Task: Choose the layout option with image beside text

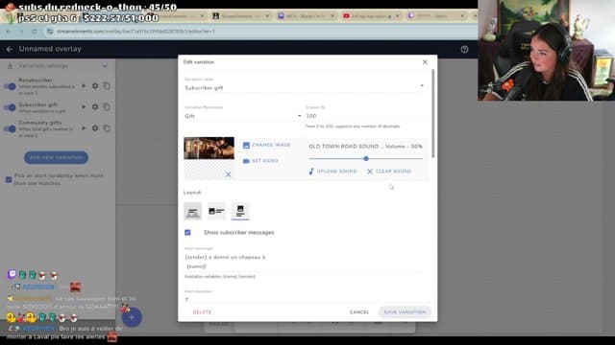Action: click(216, 212)
